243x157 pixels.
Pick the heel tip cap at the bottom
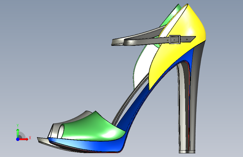[187, 152]
